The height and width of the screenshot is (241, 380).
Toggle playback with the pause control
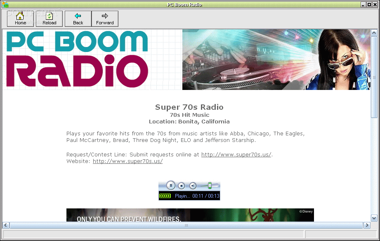[x=171, y=186]
